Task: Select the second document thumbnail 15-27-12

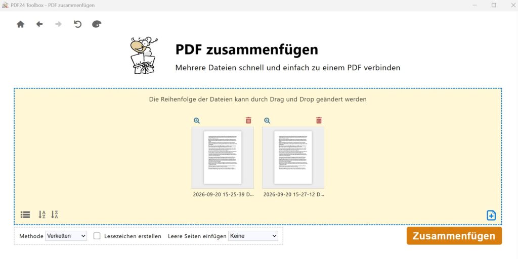Action: pos(293,158)
